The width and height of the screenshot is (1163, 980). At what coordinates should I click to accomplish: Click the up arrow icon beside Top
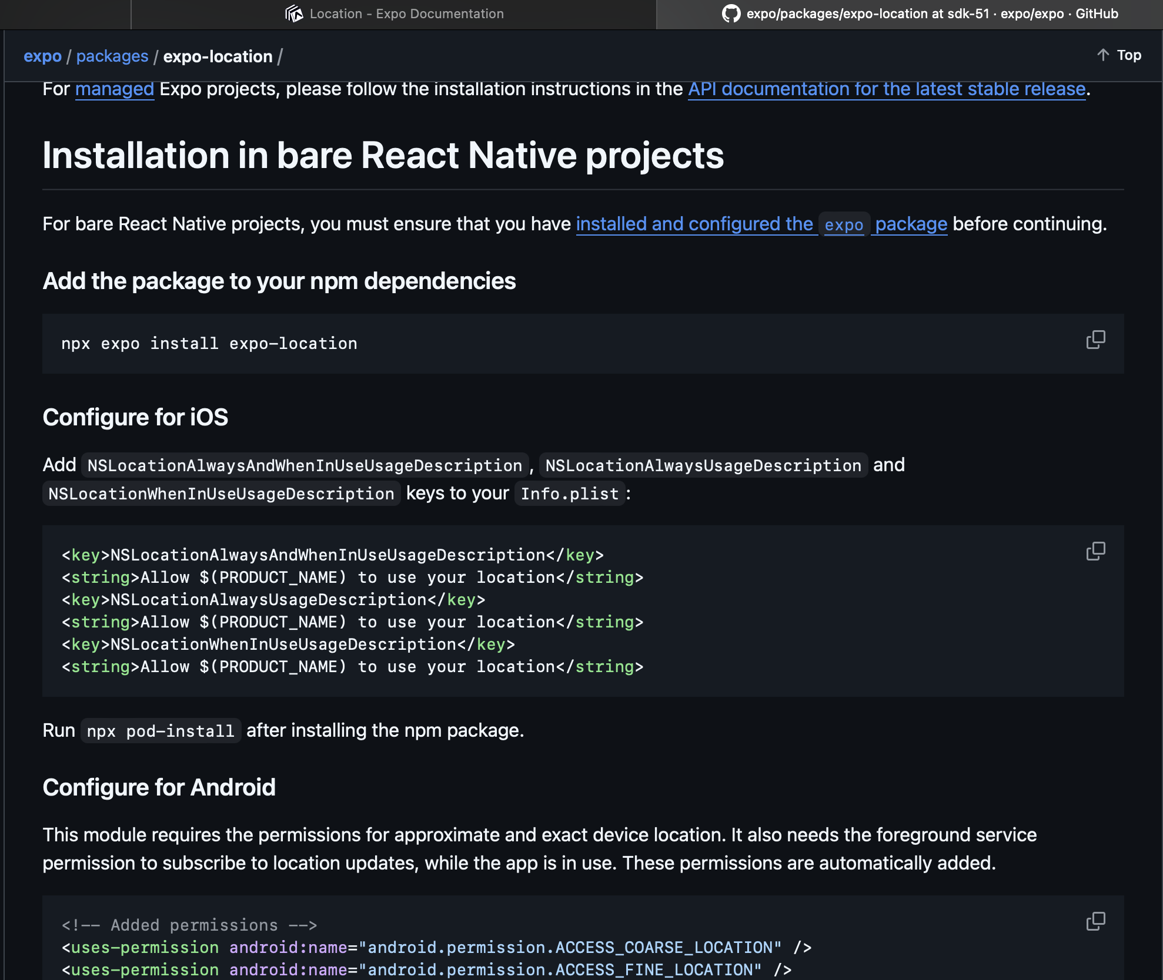(x=1103, y=55)
